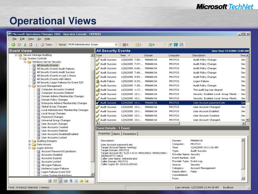The image size is (258, 194).
Task: Click the events list scroll-up arrow
Action: click(x=247, y=55)
